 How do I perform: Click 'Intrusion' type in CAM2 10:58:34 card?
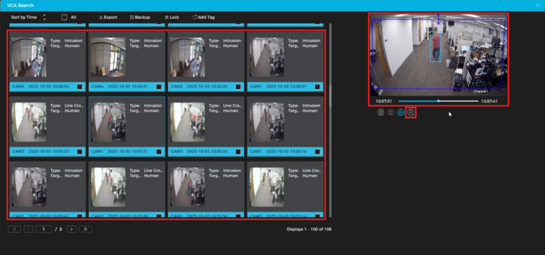tap(74, 41)
